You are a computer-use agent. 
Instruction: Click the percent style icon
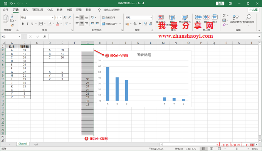point(135,24)
